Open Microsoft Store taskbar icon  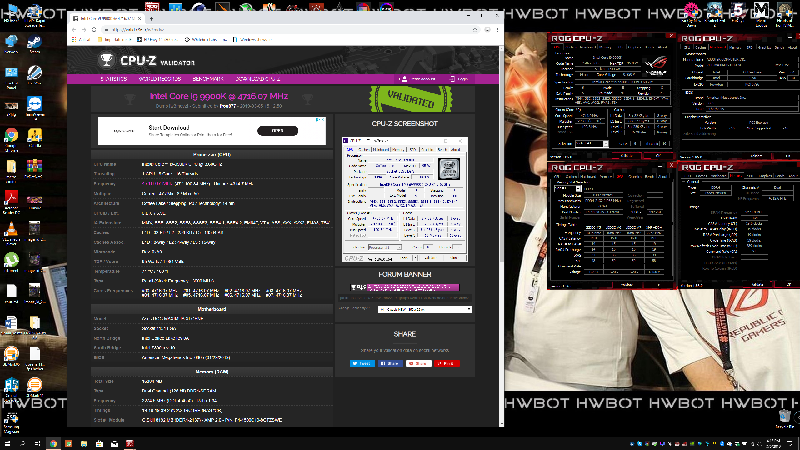tap(99, 443)
